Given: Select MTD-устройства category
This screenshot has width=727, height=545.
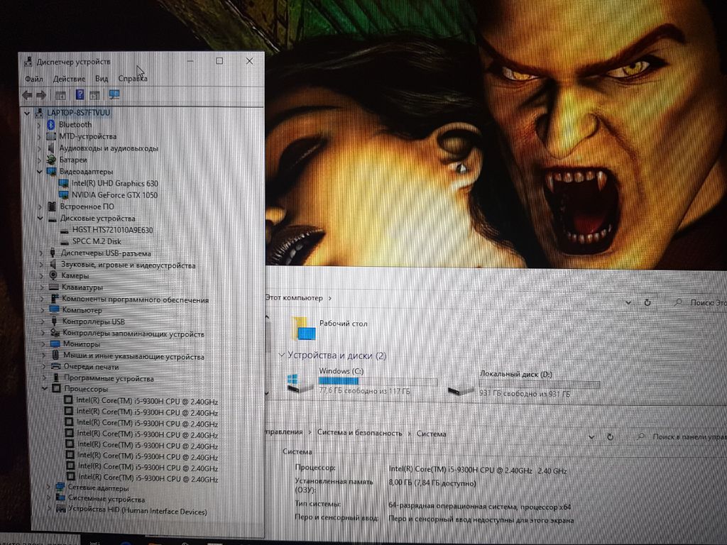Looking at the screenshot, I should coord(87,137).
